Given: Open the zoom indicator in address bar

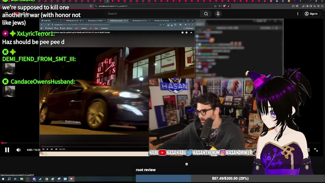Looking at the screenshot, I should coord(220,6).
